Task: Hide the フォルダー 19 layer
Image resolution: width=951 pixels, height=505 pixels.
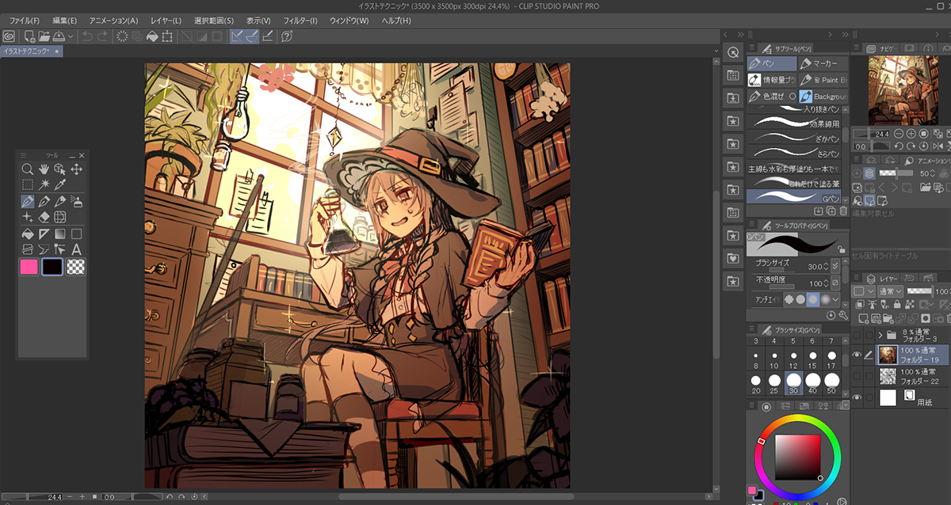Action: 857,355
